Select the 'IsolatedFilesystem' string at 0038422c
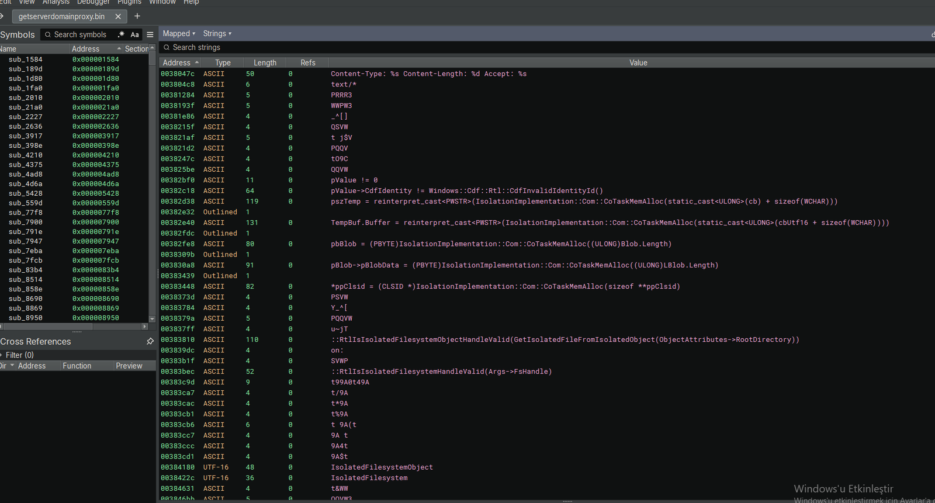This screenshot has width=935, height=503. coord(369,478)
